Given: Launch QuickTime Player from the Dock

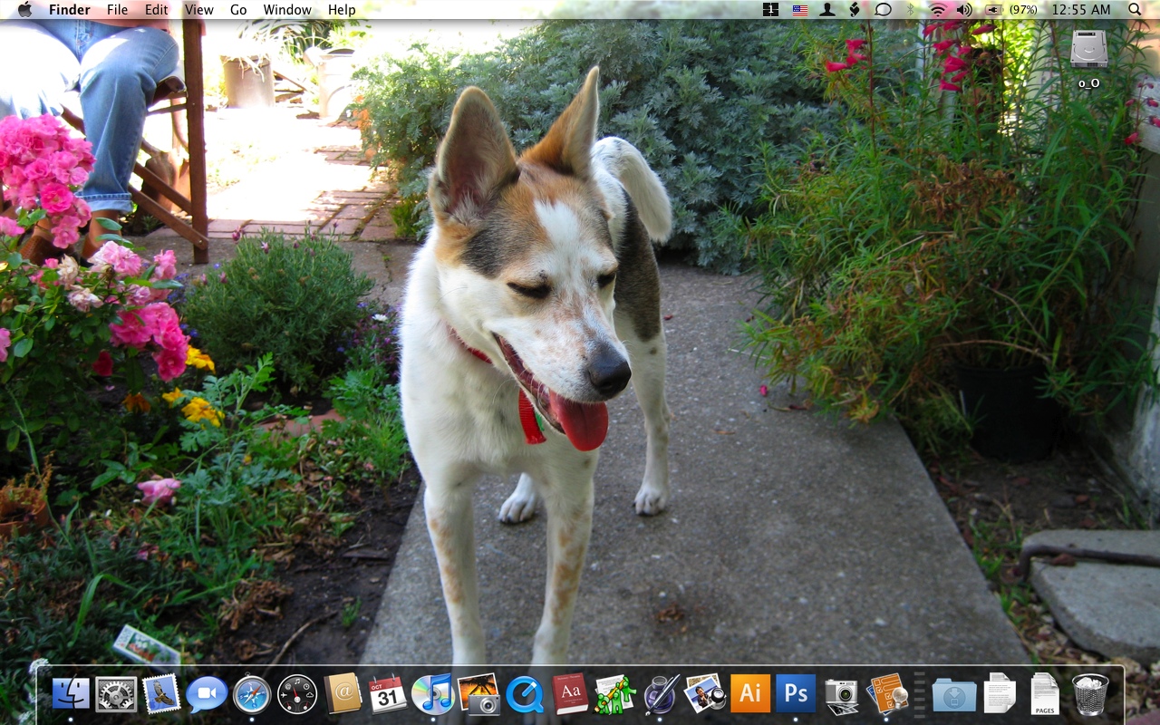Looking at the screenshot, I should (x=524, y=694).
